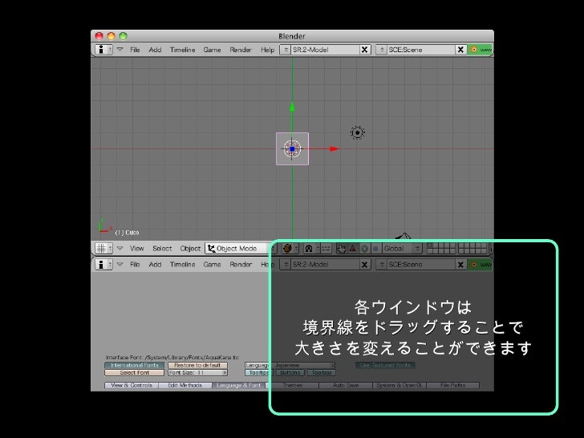
Task: Open the Language: Japanese dropdown
Action: coord(290,365)
